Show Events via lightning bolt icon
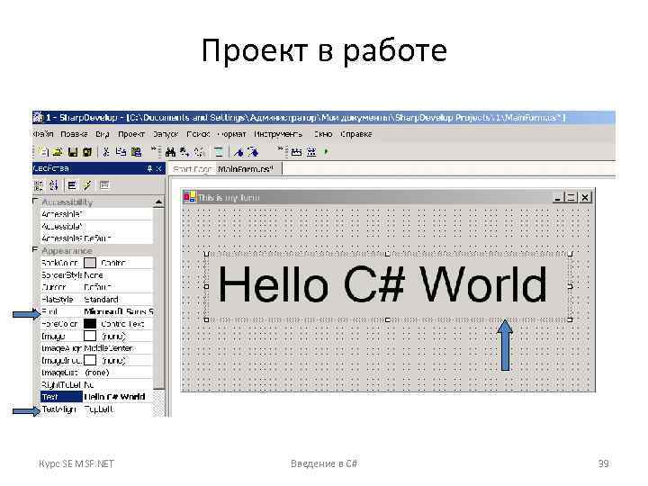Viewport: 648px width, 486px height. pyautogui.click(x=87, y=185)
